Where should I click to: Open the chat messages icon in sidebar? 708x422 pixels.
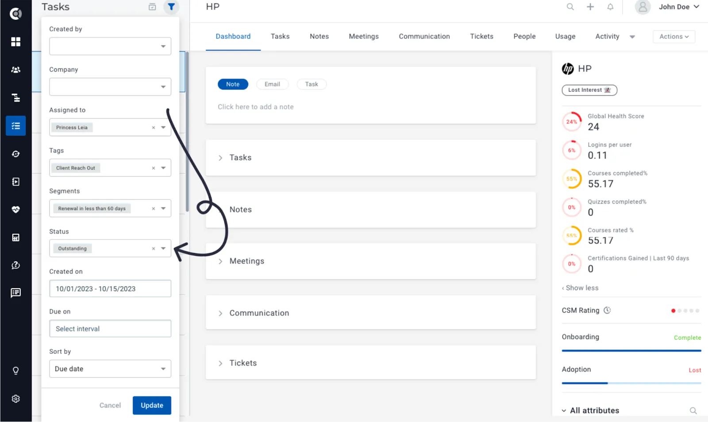tap(16, 293)
